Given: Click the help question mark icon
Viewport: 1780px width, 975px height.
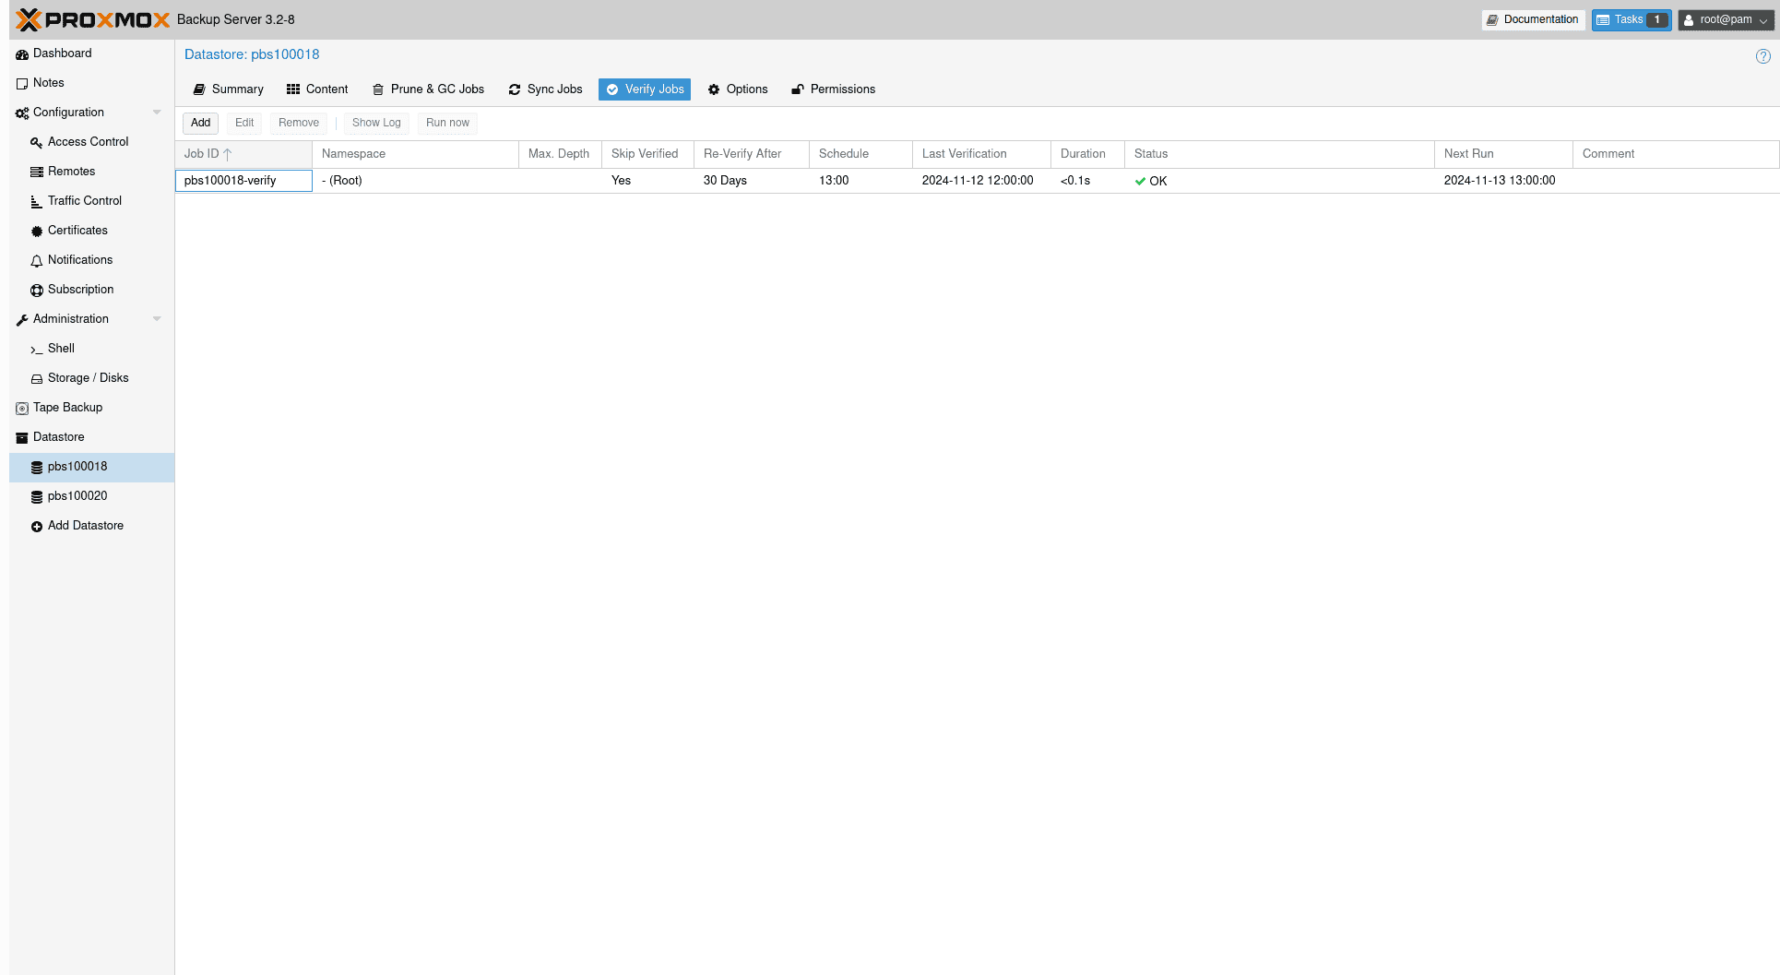Looking at the screenshot, I should pos(1762,56).
